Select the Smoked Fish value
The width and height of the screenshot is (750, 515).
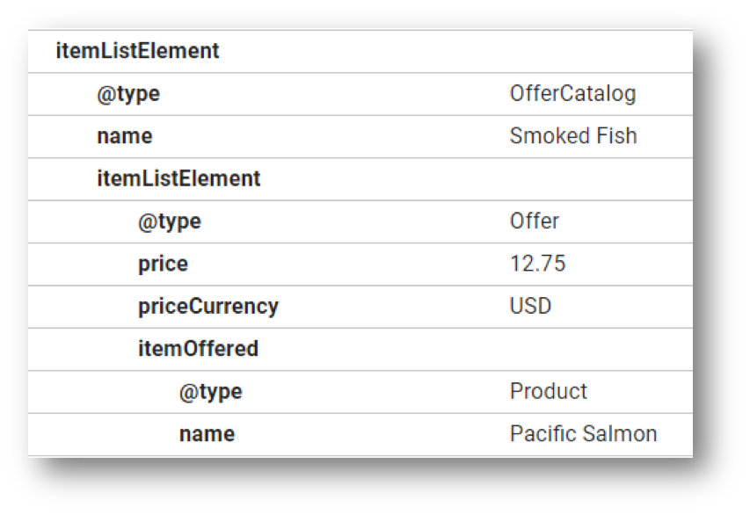(x=573, y=136)
